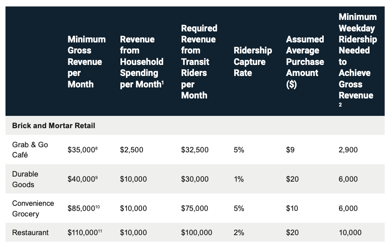The height and width of the screenshot is (247, 392).
Task: Select the 1% capture rate cell
Action: [238, 179]
